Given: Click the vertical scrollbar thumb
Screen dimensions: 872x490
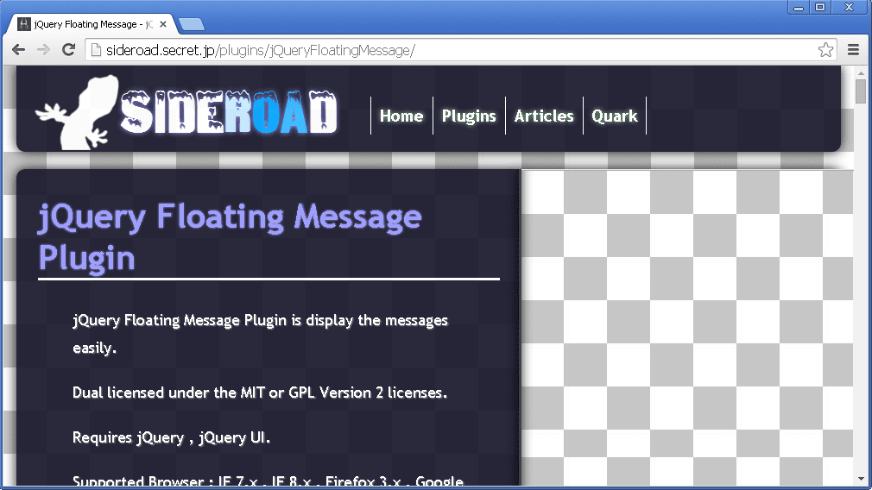Looking at the screenshot, I should point(861,91).
